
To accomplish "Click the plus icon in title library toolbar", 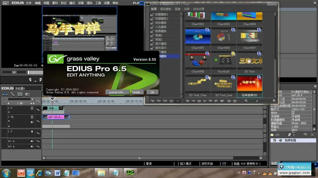I will pyautogui.click(x=187, y=101).
